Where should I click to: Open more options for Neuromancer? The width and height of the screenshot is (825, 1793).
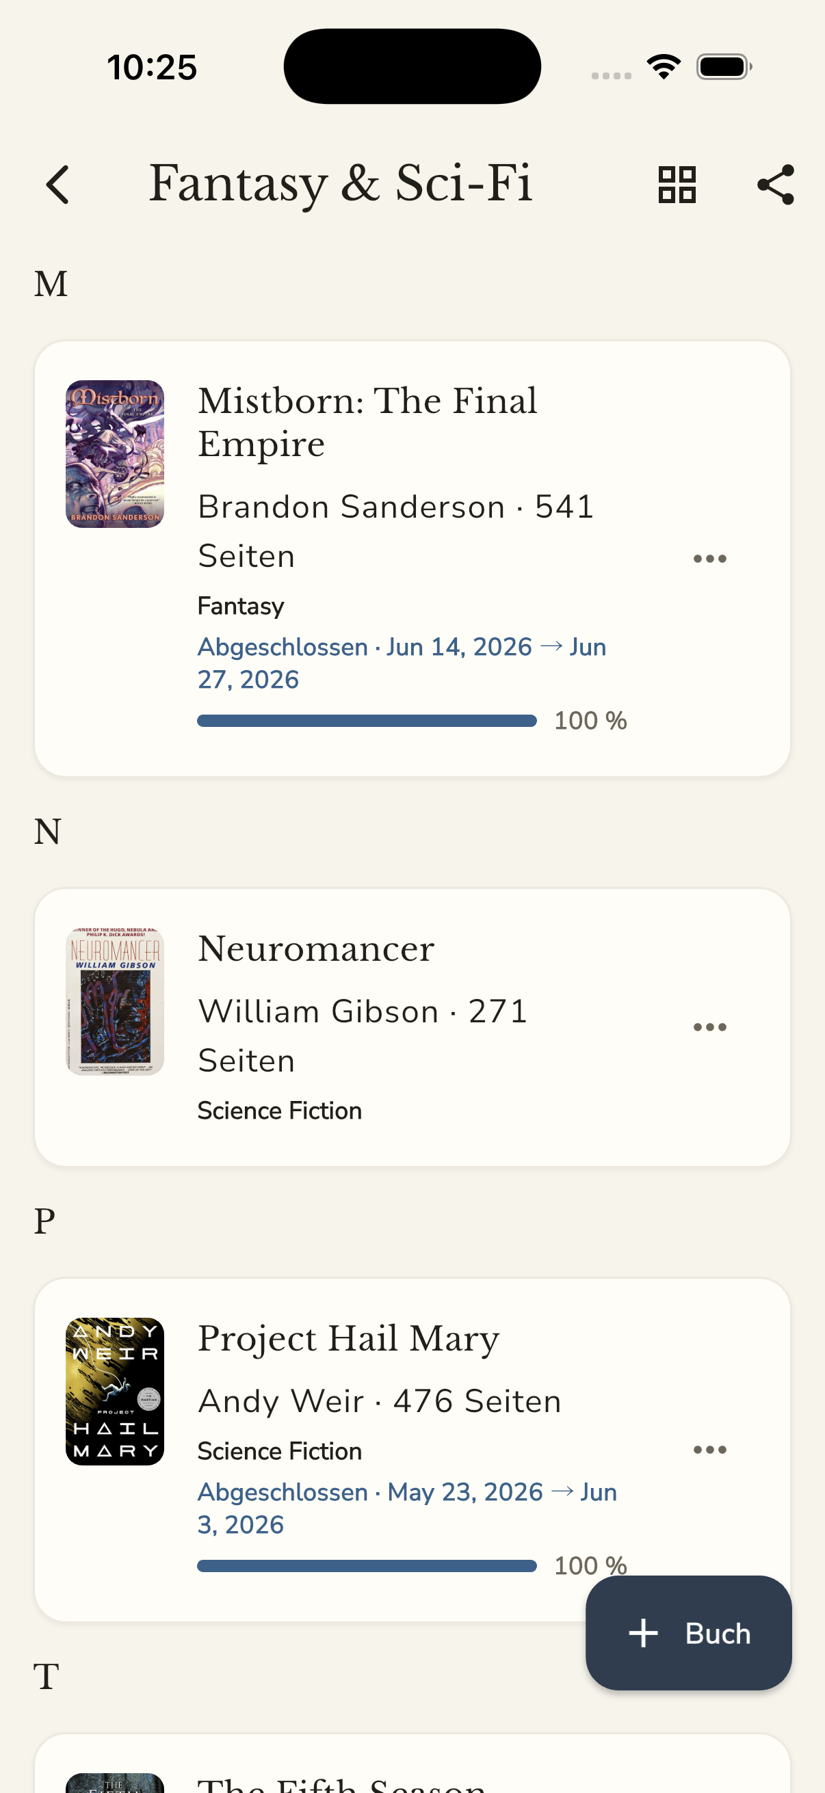pos(709,1026)
